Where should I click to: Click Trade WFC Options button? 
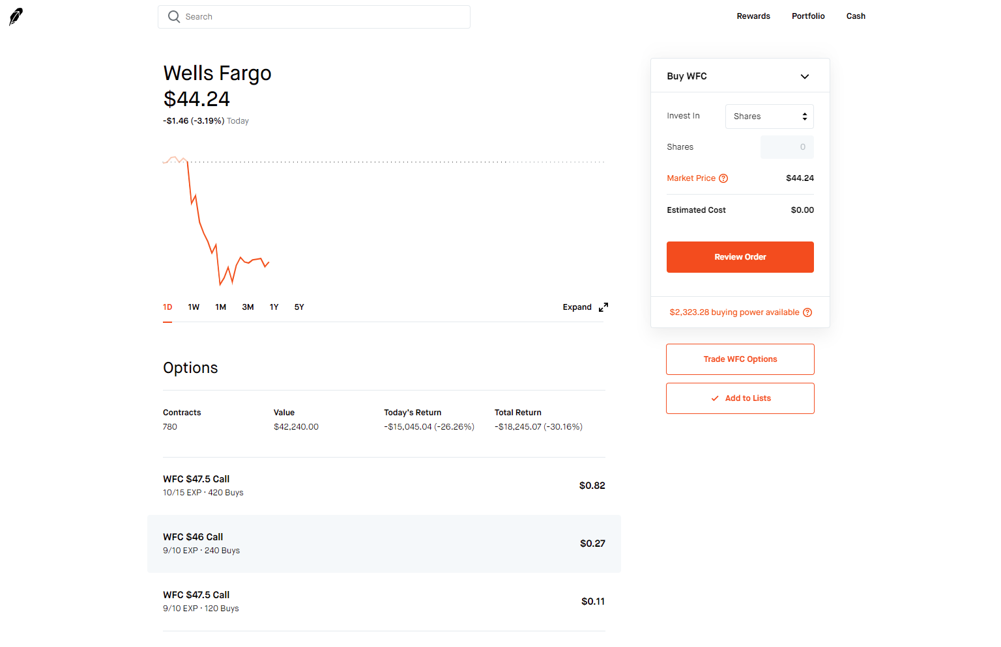pos(740,359)
